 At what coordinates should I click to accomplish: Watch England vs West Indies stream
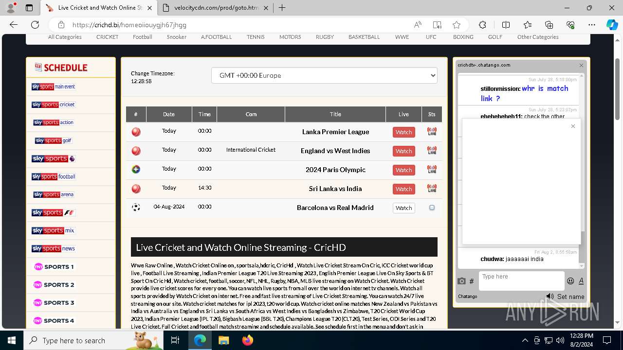[x=403, y=151]
